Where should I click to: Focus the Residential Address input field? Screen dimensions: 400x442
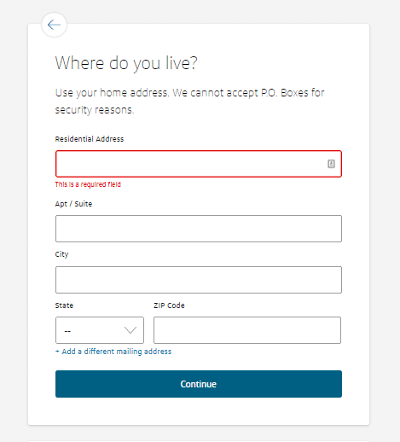point(199,164)
